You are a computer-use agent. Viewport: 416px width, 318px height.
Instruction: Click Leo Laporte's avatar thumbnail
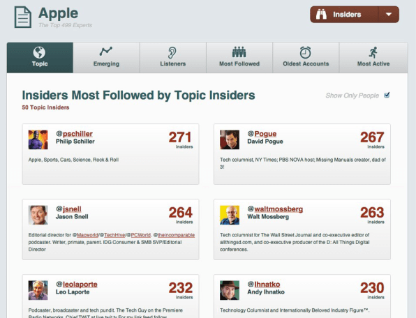[38, 290]
